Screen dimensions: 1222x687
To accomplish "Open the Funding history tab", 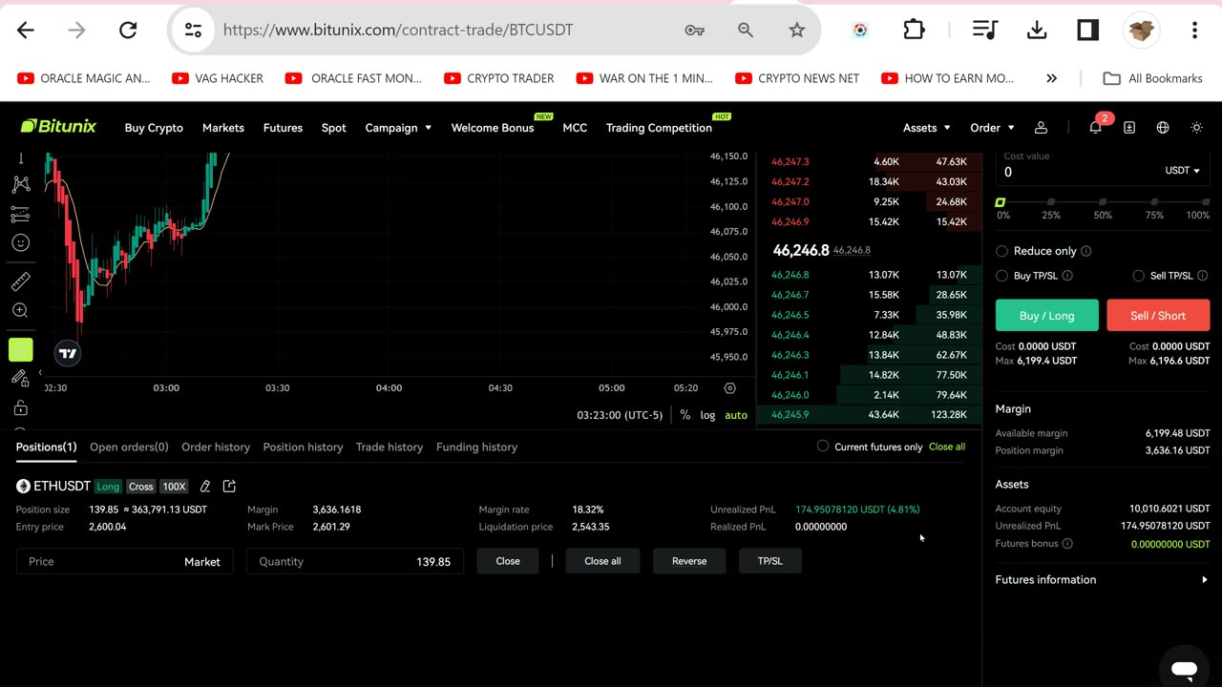I will click(x=476, y=447).
